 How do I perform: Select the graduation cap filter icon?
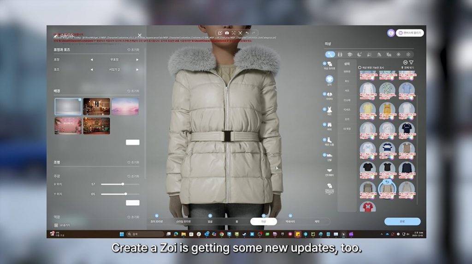[349, 54]
